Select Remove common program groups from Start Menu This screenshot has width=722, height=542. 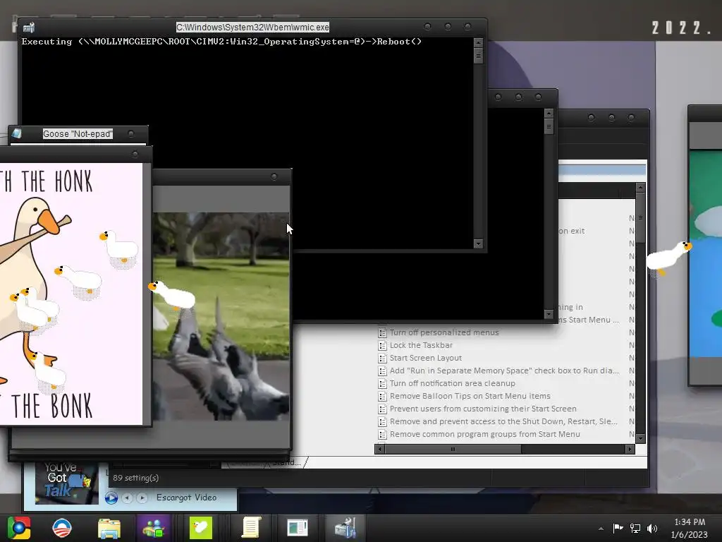[x=484, y=434]
